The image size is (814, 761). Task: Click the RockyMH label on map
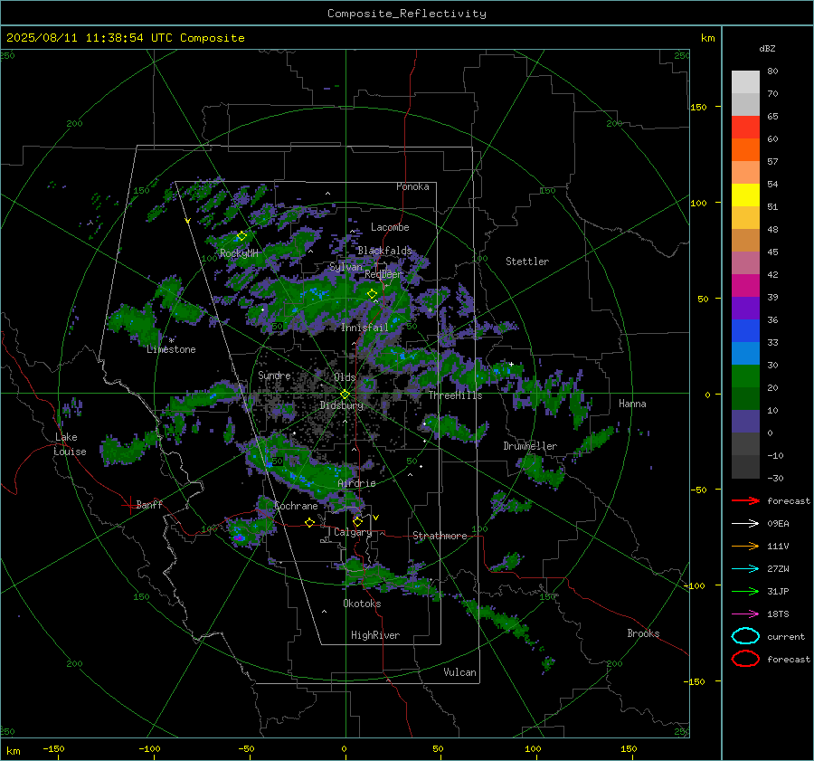pyautogui.click(x=239, y=253)
